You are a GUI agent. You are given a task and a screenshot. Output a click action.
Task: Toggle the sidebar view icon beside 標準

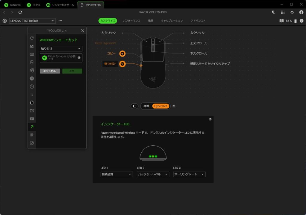click(134, 106)
